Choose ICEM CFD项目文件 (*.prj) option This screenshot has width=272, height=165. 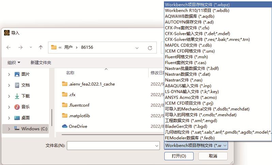(x=218, y=103)
